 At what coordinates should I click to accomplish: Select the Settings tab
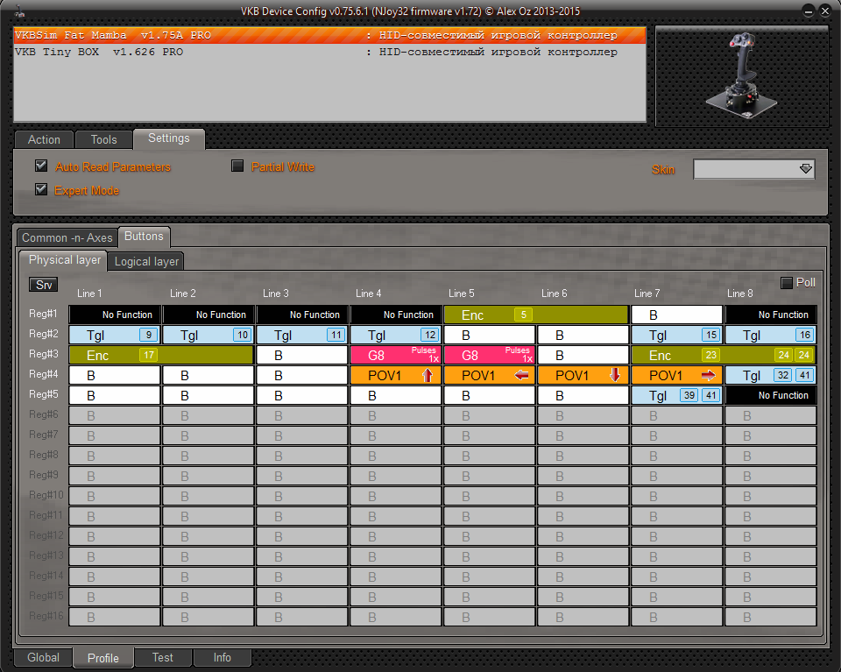(169, 138)
